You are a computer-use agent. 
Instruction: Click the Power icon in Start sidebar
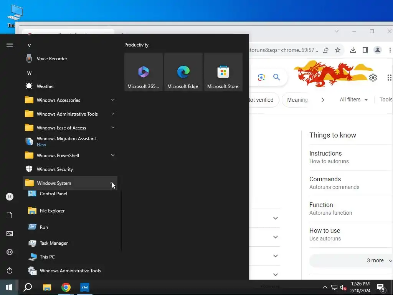pyautogui.click(x=10, y=270)
